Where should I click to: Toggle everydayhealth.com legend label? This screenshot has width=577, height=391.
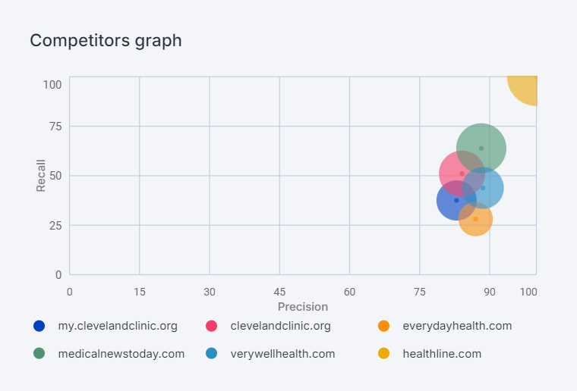[457, 326]
